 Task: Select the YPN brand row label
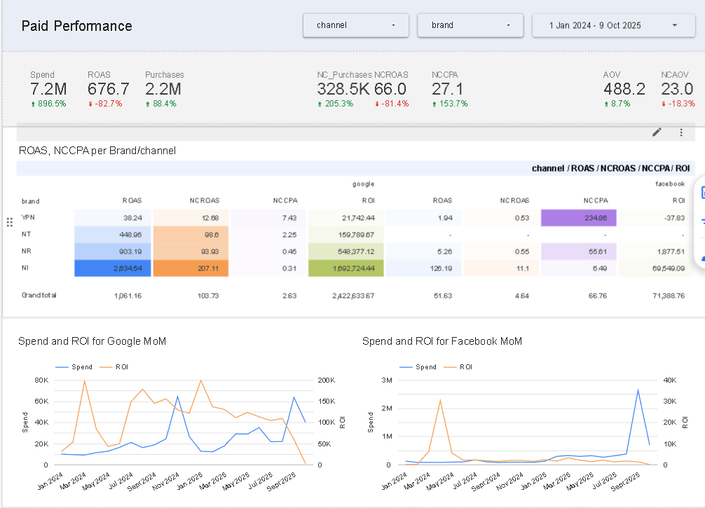pos(28,218)
